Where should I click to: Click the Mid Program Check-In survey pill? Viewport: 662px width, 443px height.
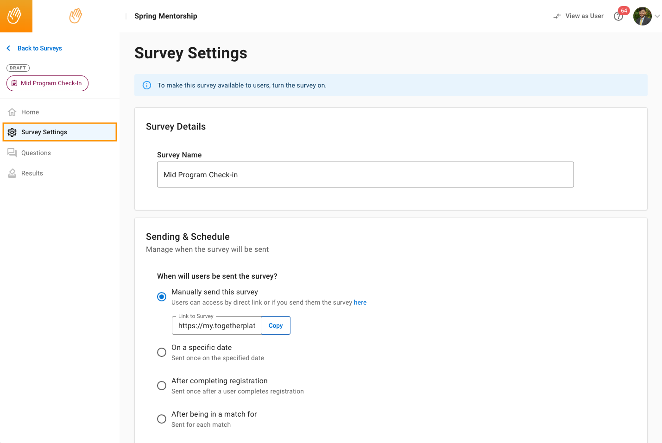[47, 83]
